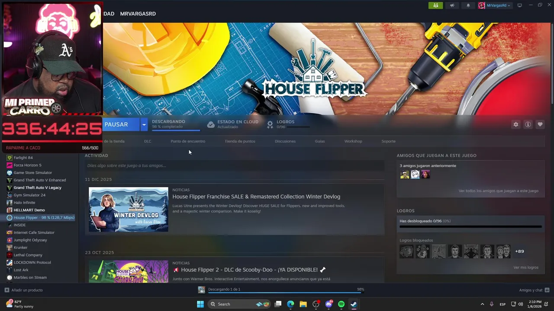Expand the arrow next to PAUSAR

144,124
